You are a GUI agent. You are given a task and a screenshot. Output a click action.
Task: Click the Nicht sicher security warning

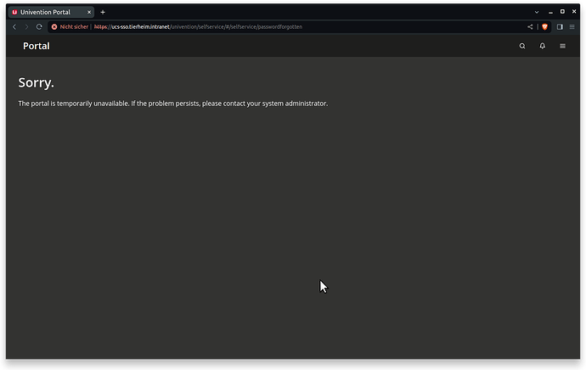pyautogui.click(x=70, y=27)
